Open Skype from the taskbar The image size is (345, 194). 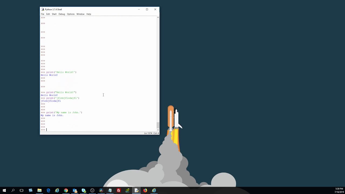84,190
